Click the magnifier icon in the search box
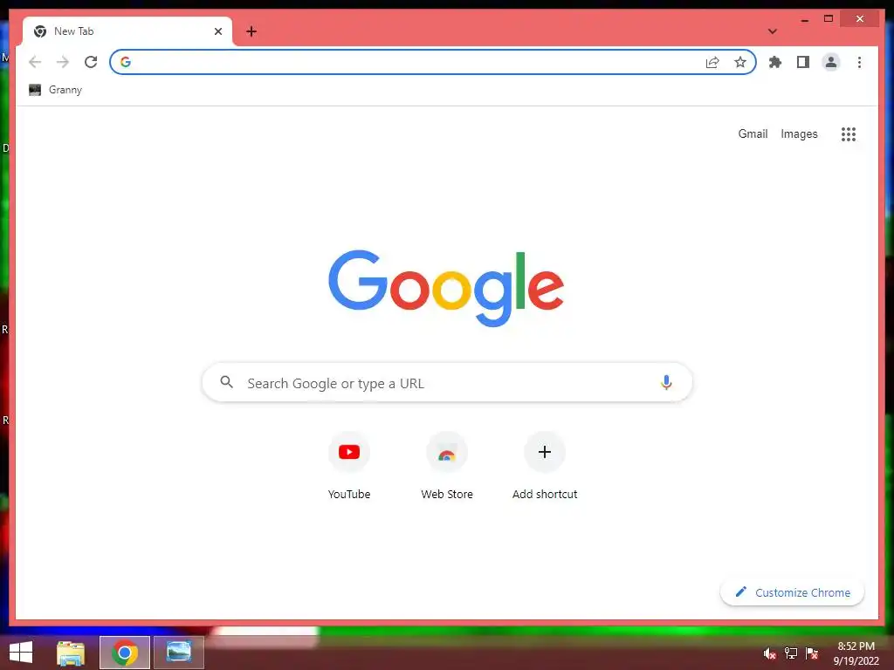 (226, 382)
